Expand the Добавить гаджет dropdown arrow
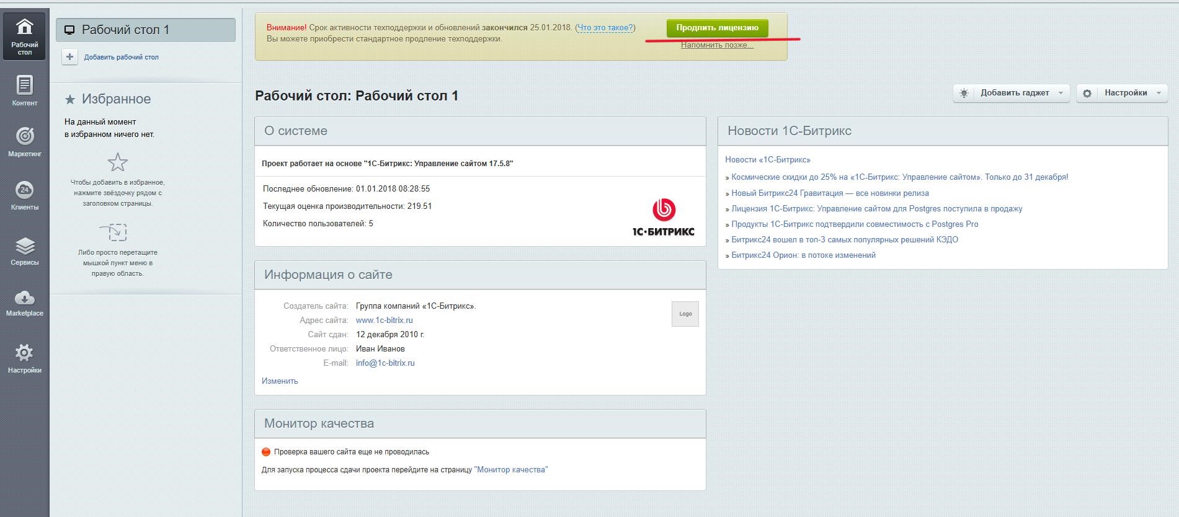Viewport: 1179px width, 517px height. 1061,93
